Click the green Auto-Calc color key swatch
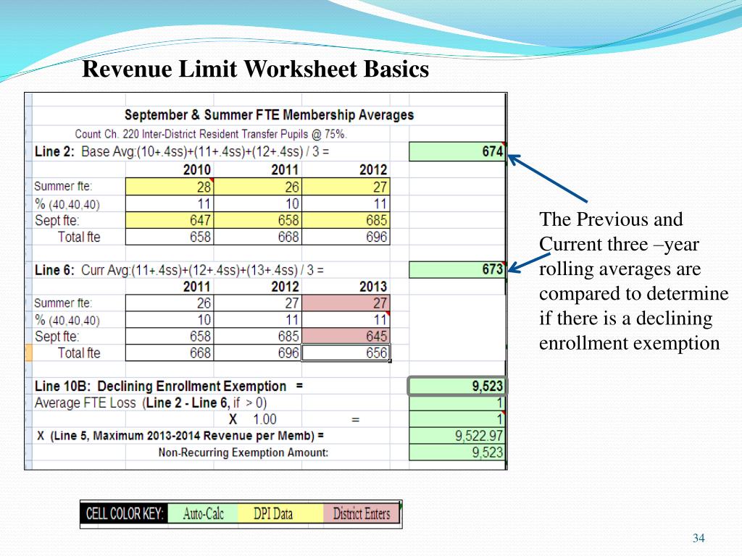 [203, 513]
